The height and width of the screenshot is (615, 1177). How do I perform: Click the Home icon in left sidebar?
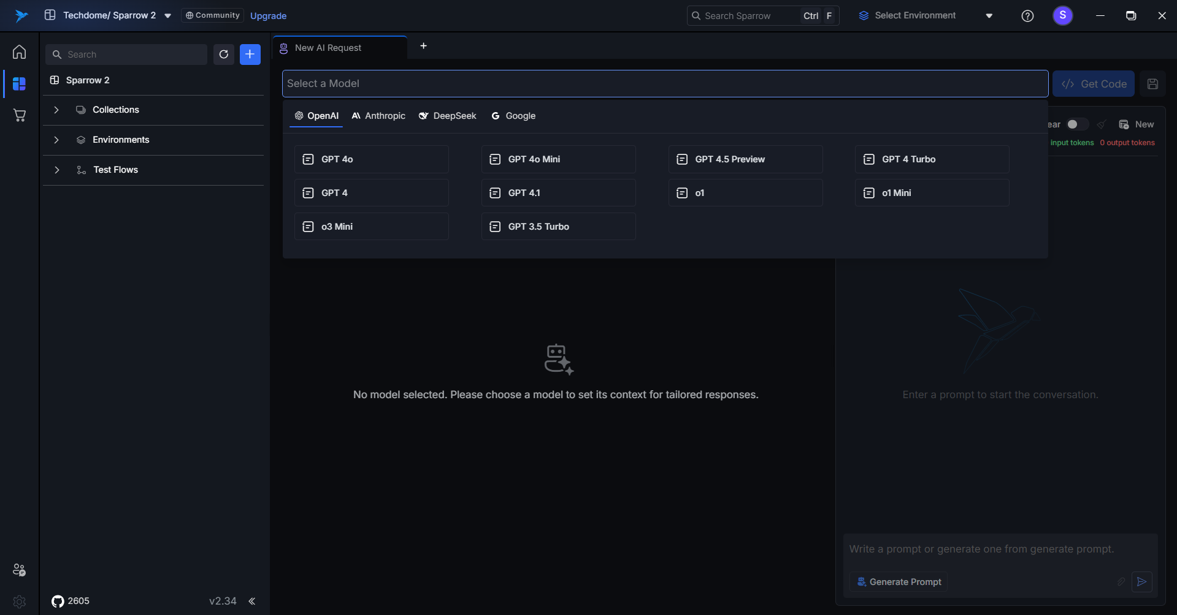pos(19,52)
